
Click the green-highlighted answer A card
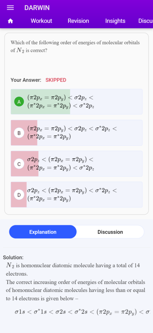76,102
